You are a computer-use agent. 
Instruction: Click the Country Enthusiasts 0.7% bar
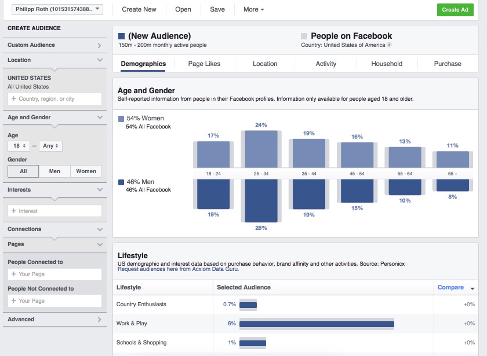[x=248, y=305]
